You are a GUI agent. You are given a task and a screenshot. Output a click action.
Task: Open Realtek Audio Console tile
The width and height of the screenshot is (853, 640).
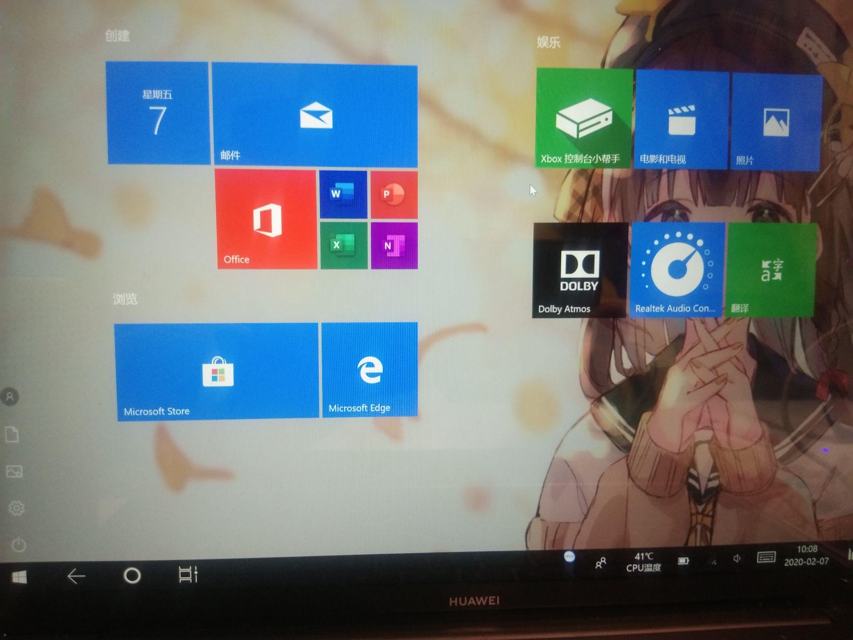[677, 270]
